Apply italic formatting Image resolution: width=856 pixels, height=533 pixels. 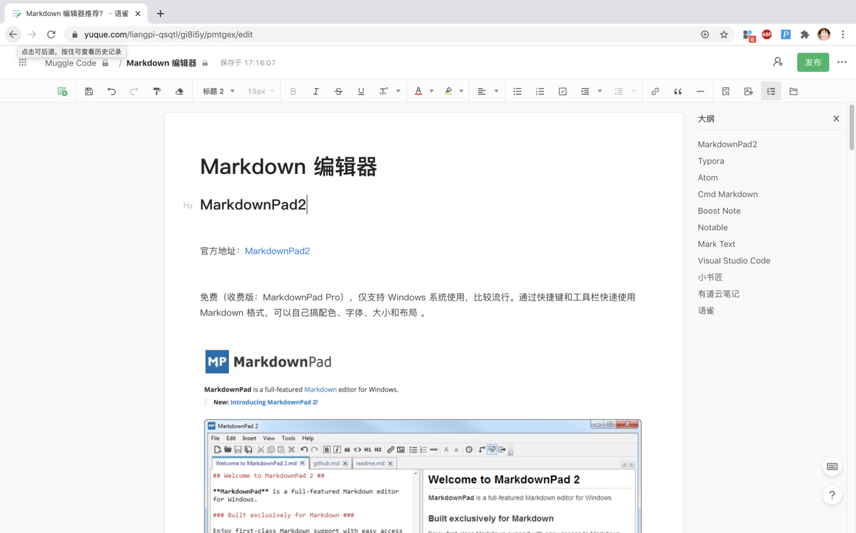(316, 91)
